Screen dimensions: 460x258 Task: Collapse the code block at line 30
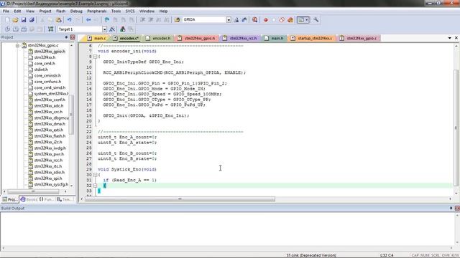(x=95, y=175)
